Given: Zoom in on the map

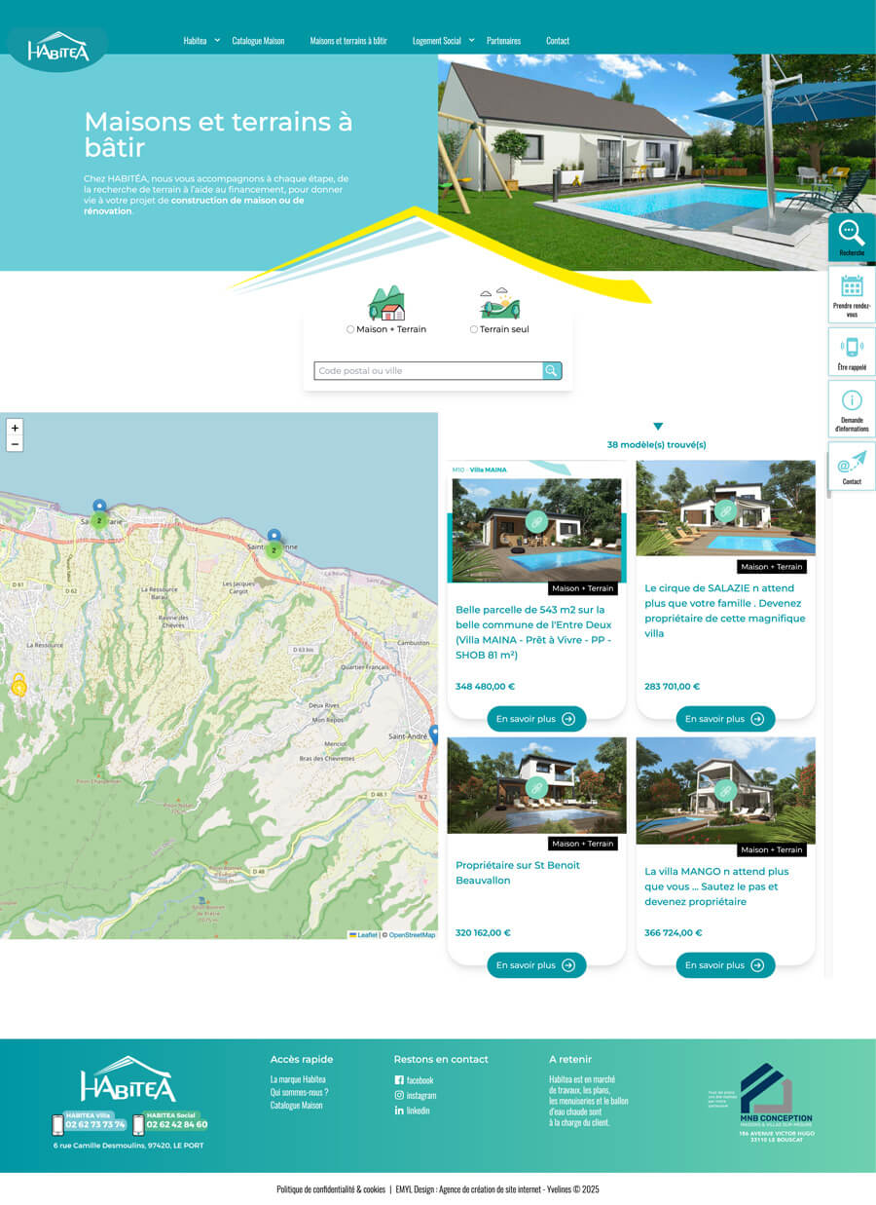Looking at the screenshot, I should pyautogui.click(x=15, y=428).
